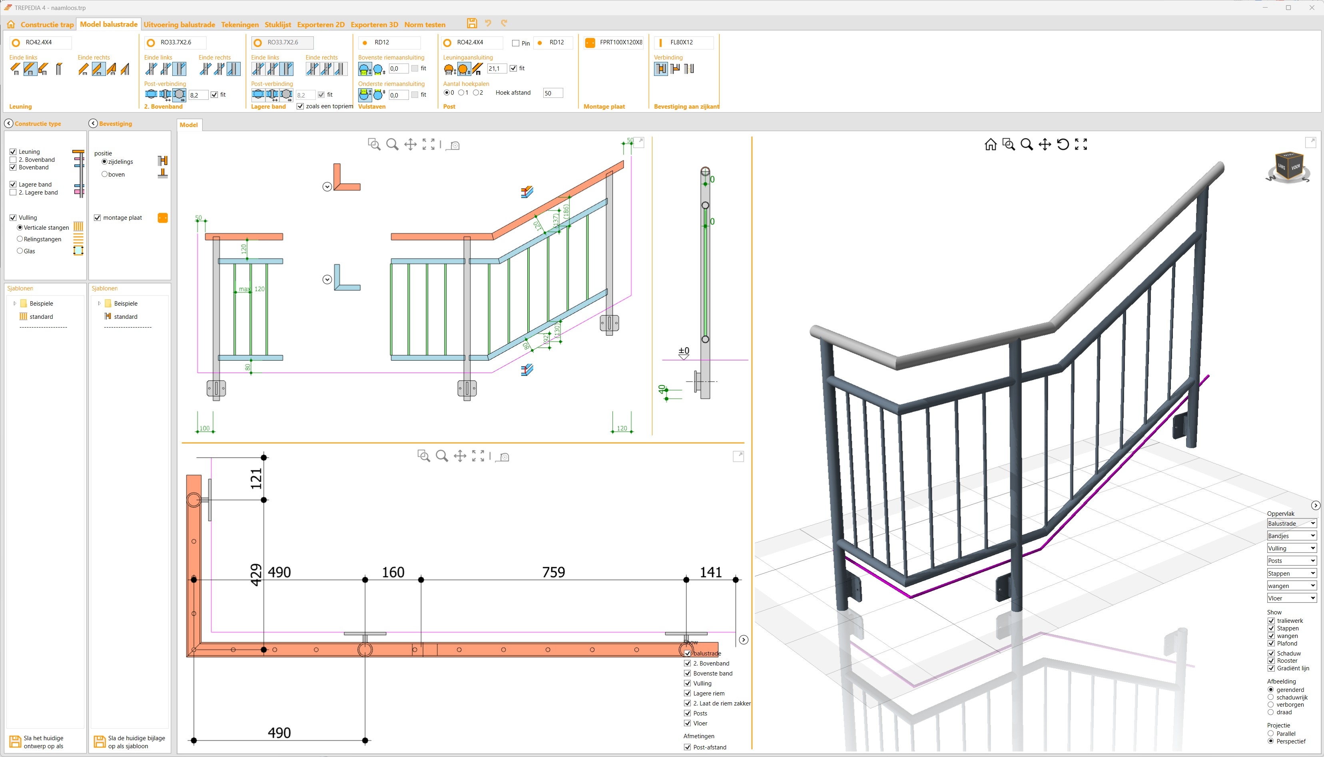Uncheck the montage plaat checkbox
Image resolution: width=1324 pixels, height=757 pixels.
click(97, 218)
